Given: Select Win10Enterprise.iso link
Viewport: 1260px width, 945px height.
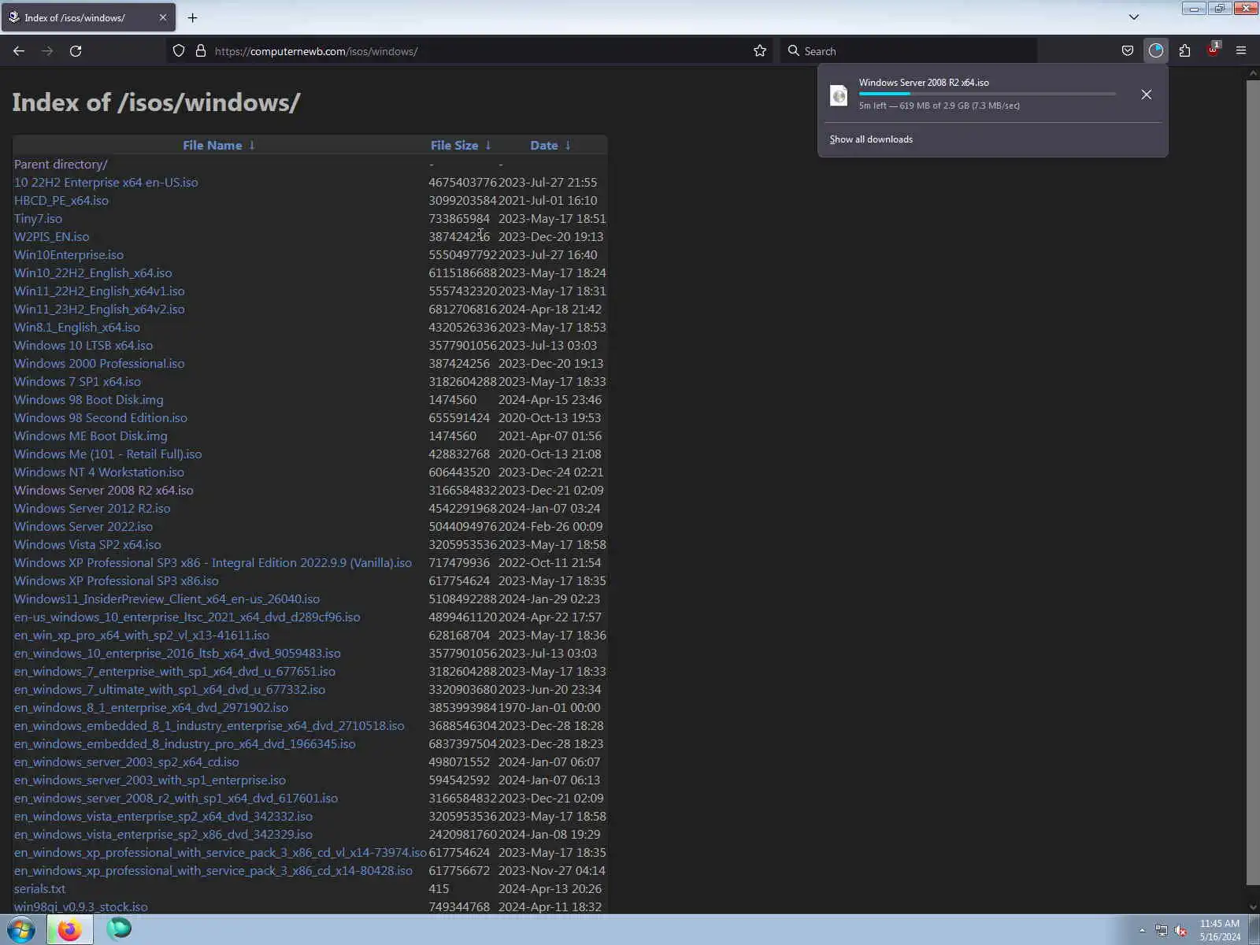Looking at the screenshot, I should [x=69, y=255].
